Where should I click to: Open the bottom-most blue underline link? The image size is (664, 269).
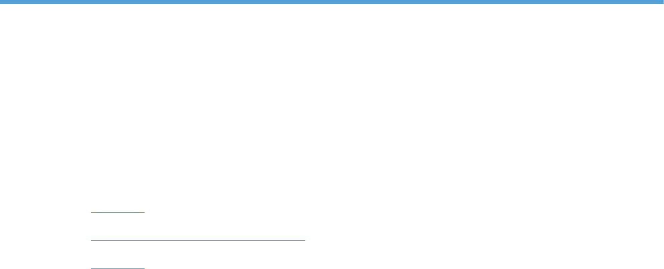[x=118, y=268]
